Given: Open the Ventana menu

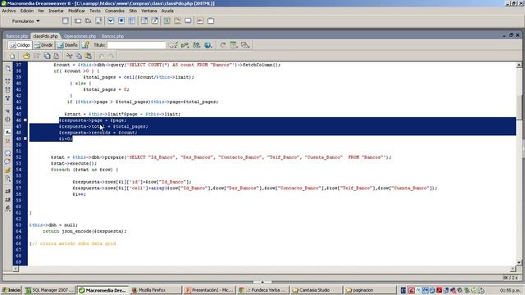Looking at the screenshot, I should pyautogui.click(x=149, y=11).
